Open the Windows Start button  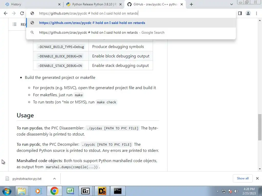point(7,191)
